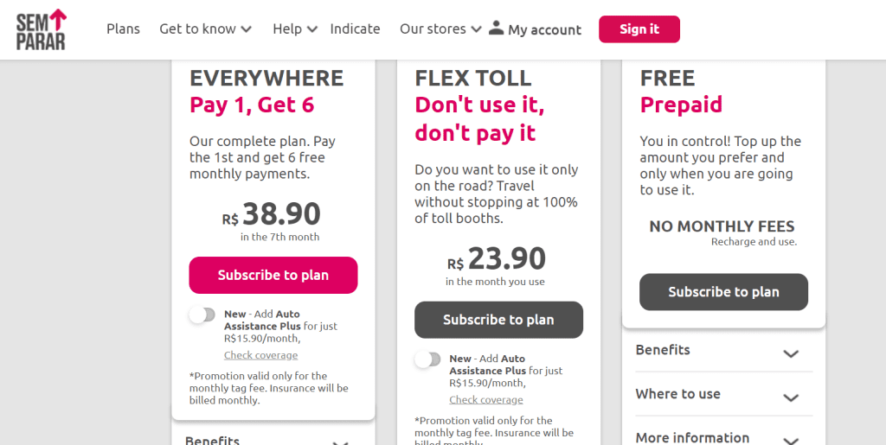Go to the Indicate page
Screen dimensions: 886x445
355,29
